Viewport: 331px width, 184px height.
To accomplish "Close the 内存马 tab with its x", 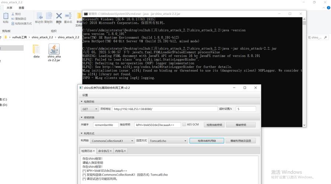I will tap(125, 151).
